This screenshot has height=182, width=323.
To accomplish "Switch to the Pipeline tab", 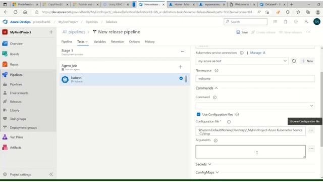I will click(x=67, y=41).
